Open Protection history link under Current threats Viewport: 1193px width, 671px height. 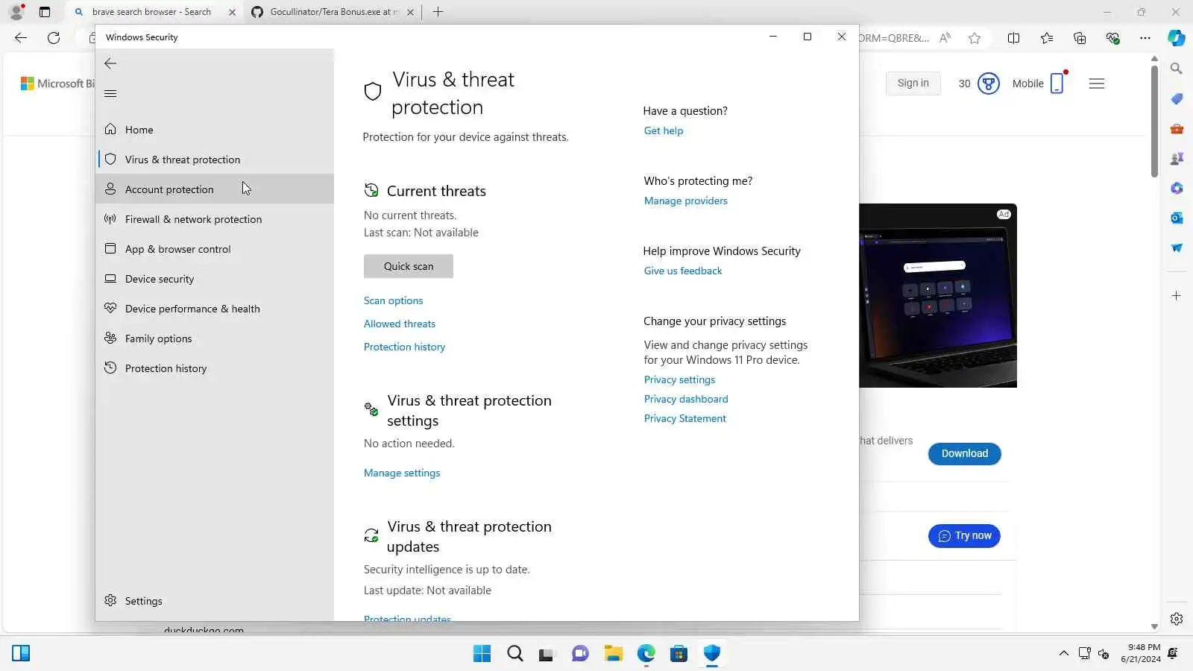click(x=404, y=347)
